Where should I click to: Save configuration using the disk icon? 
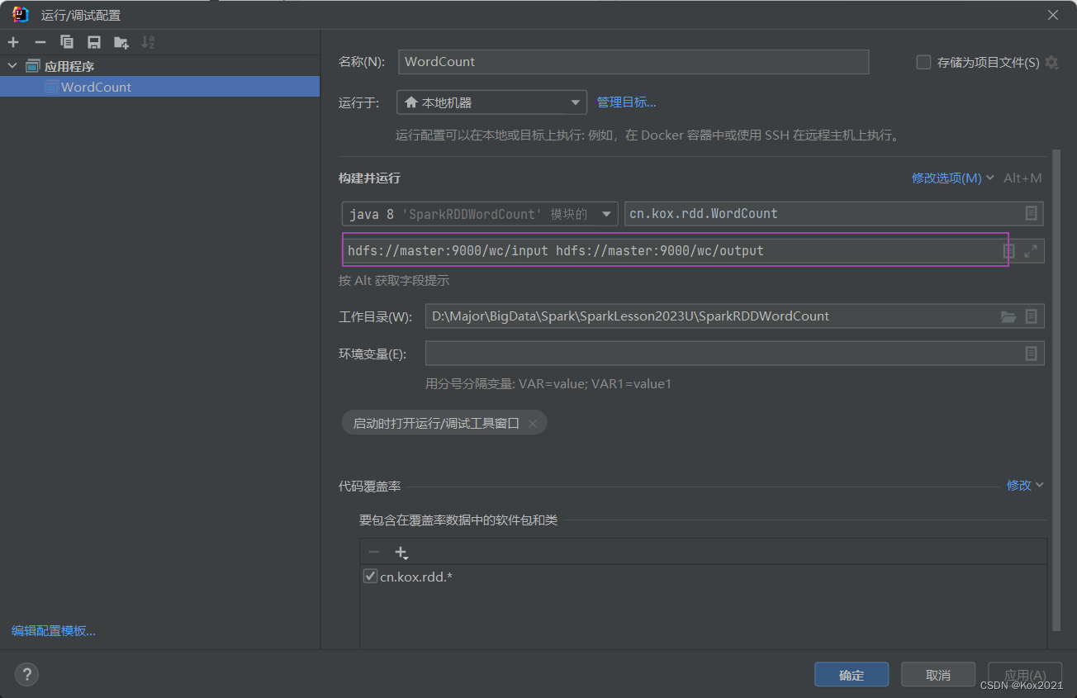pos(94,42)
